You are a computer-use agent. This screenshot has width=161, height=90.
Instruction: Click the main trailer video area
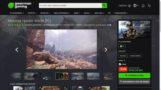(61, 49)
